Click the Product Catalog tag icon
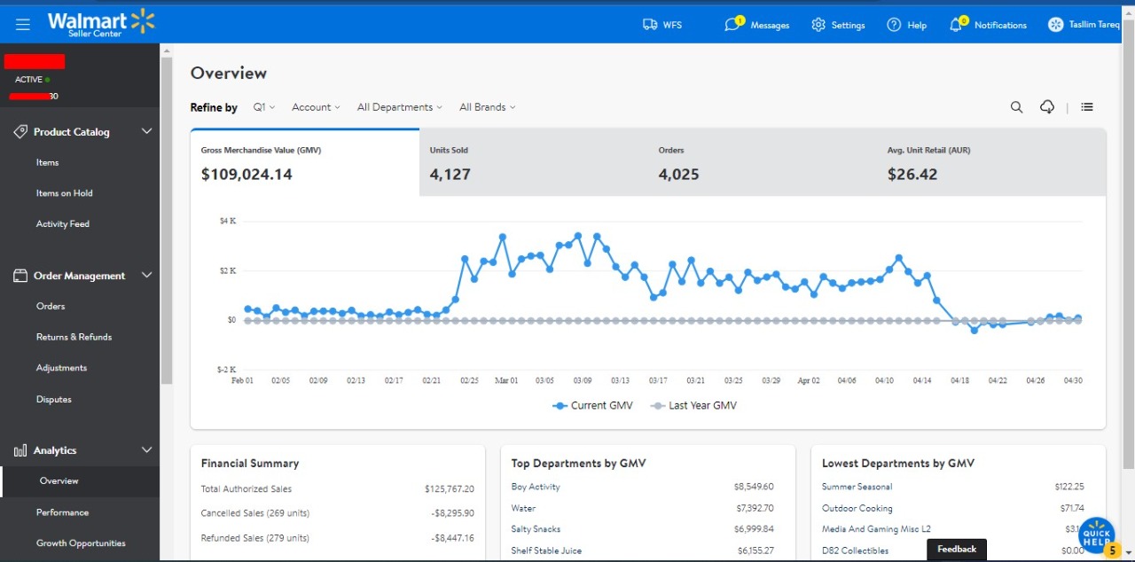Image resolution: width=1135 pixels, height=562 pixels. pos(21,131)
